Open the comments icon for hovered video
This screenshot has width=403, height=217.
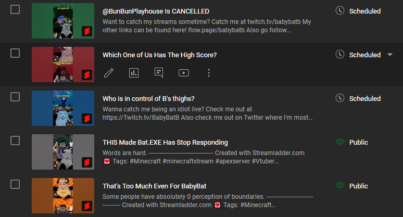[159, 73]
